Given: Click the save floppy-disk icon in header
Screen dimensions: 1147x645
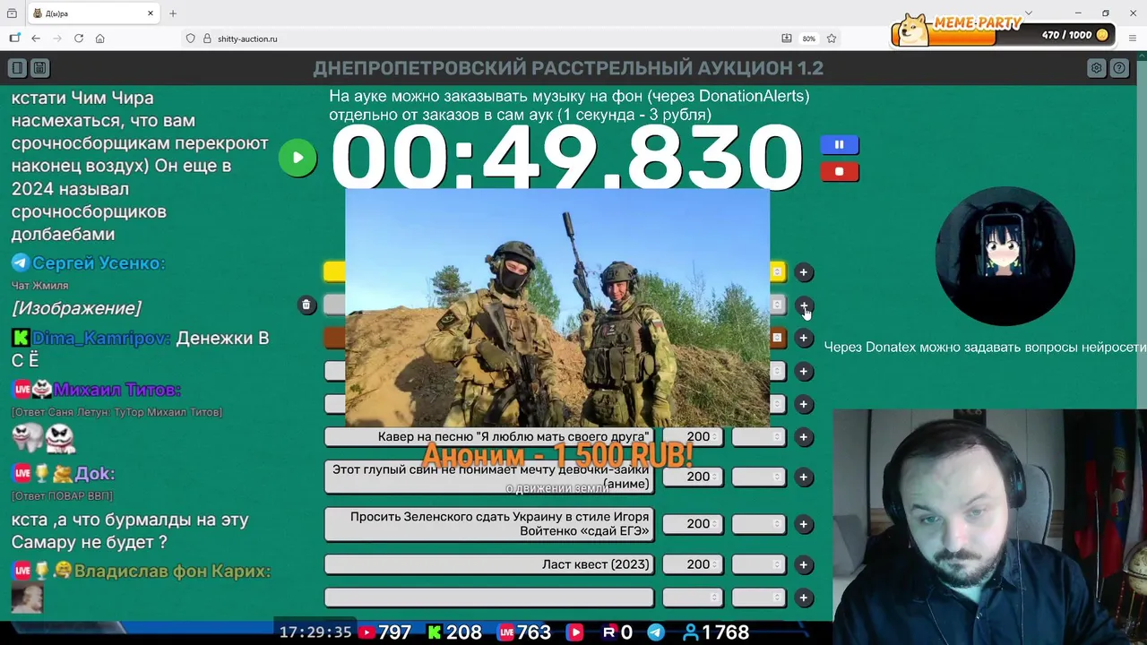Looking at the screenshot, I should tap(39, 68).
